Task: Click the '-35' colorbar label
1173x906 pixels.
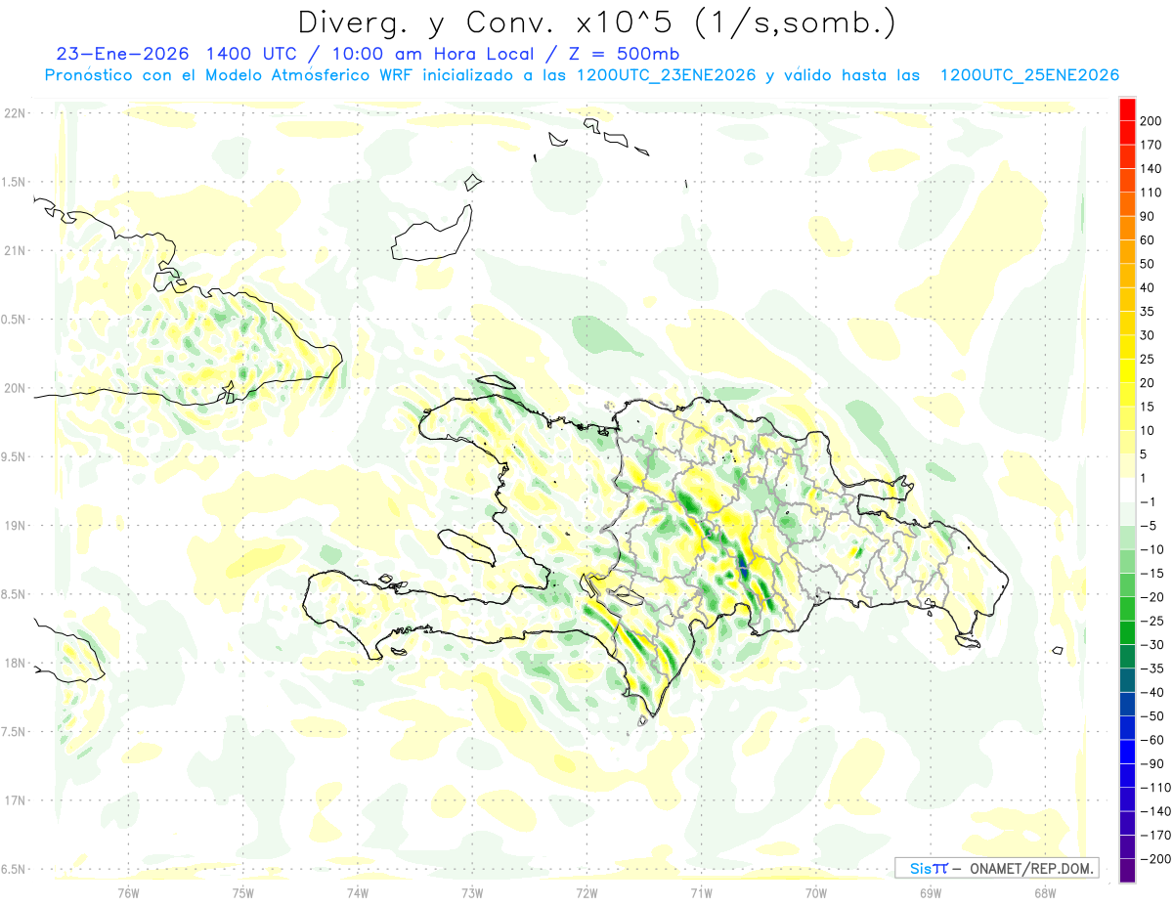Action: [x=1153, y=669]
